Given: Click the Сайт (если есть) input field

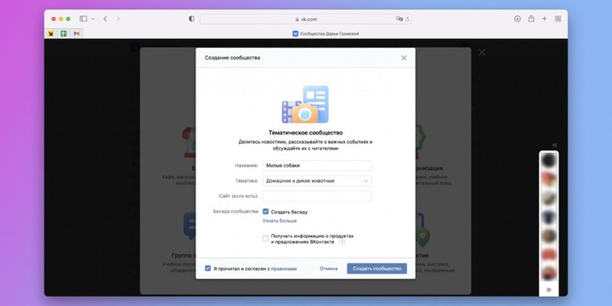Looking at the screenshot, I should point(317,196).
